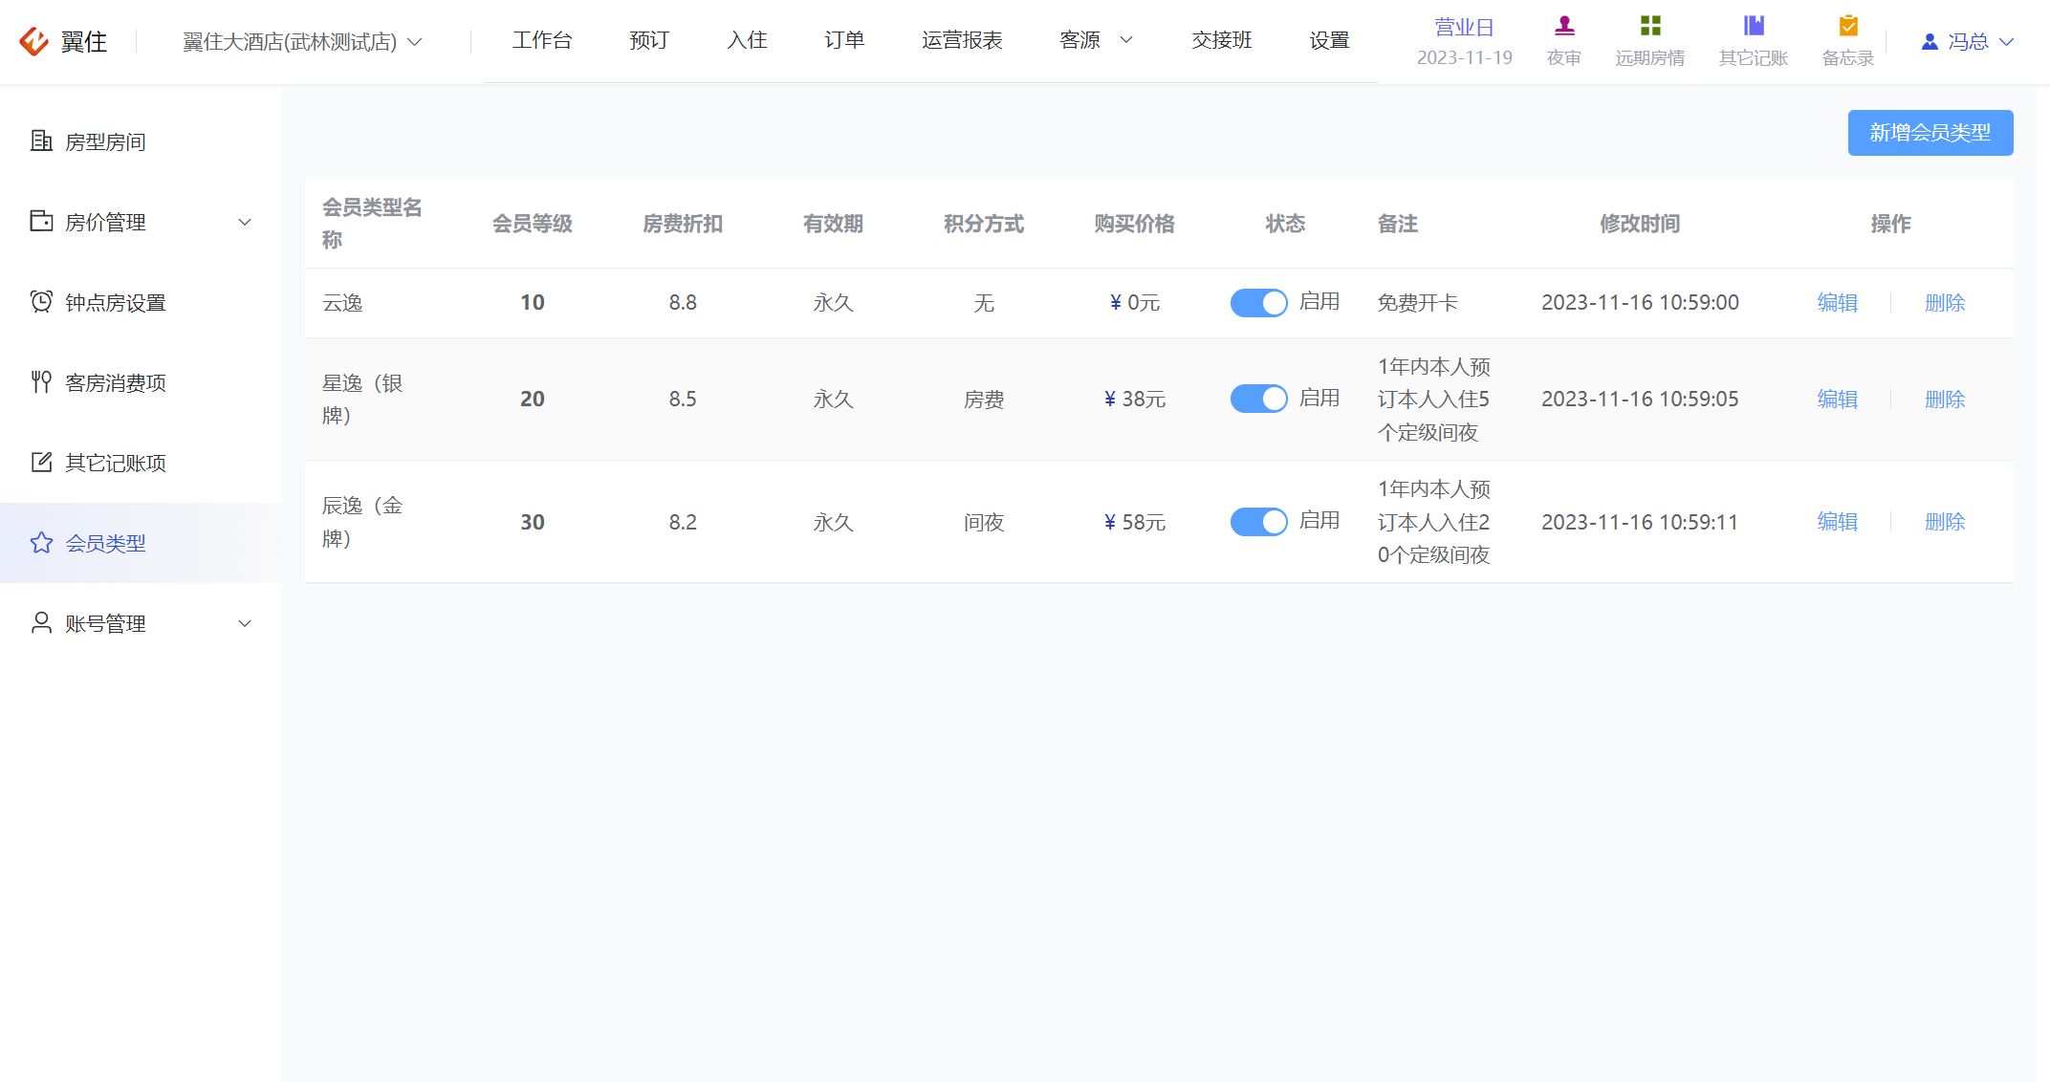Image resolution: width=2050 pixels, height=1082 pixels.
Task: Click 删除 for 云逸 row
Action: [x=1945, y=303]
